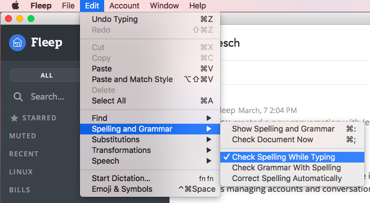
Task: Click the green zoom window button
Action: coord(31,19)
